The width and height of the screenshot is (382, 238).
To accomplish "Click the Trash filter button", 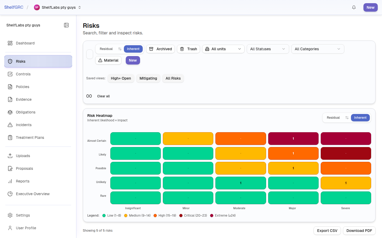I will tap(188, 49).
